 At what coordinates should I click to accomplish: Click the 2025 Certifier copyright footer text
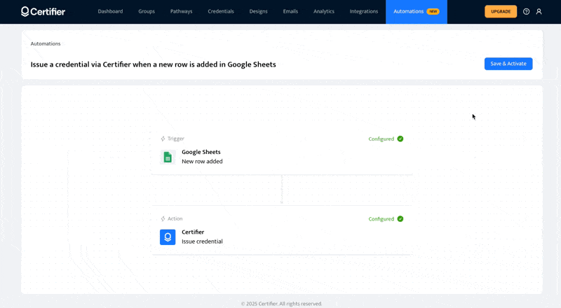coord(281,304)
